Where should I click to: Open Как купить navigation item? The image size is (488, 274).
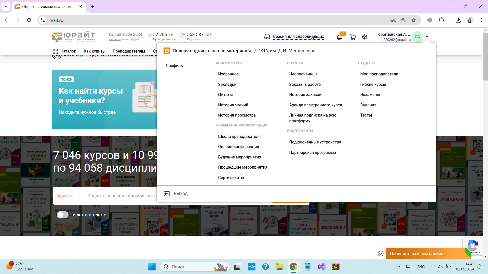94,51
